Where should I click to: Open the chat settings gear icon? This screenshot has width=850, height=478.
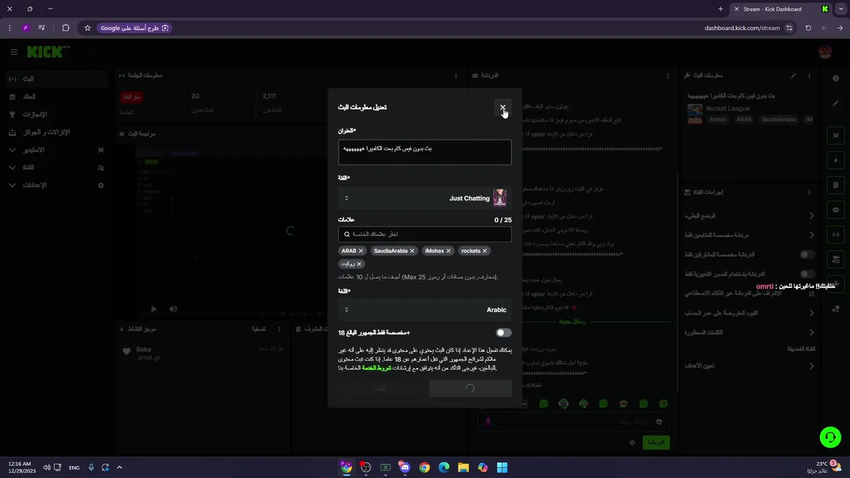pyautogui.click(x=632, y=442)
